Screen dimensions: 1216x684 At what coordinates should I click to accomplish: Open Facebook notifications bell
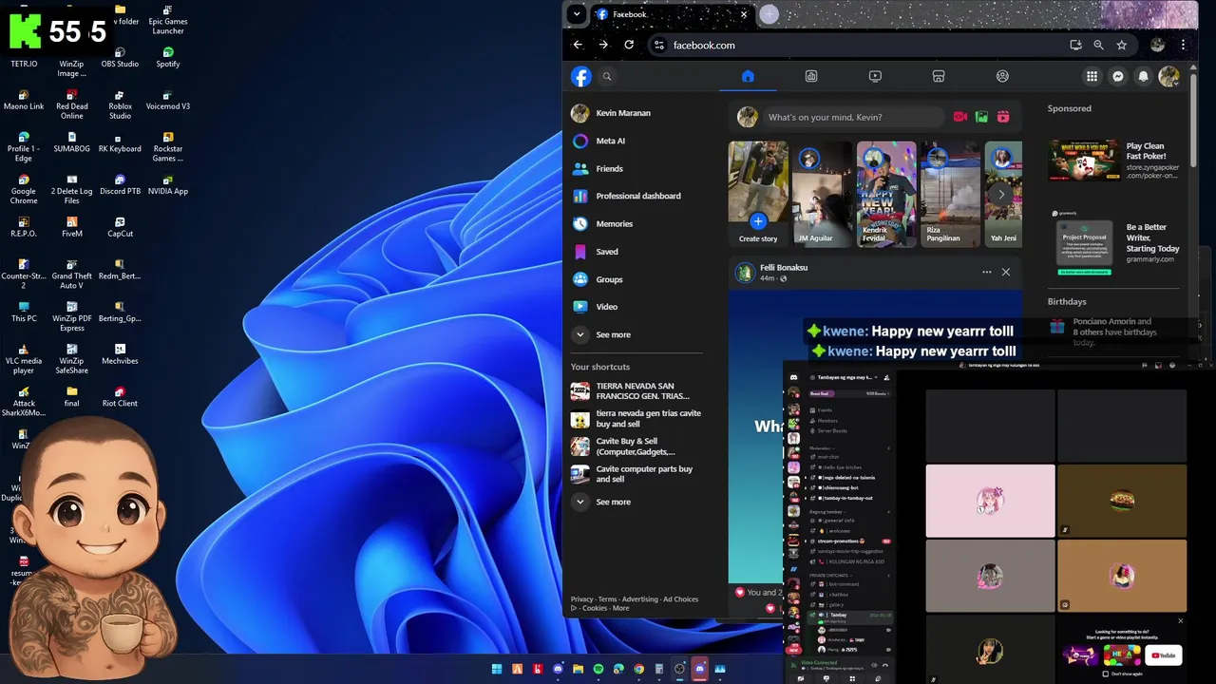pyautogui.click(x=1144, y=77)
